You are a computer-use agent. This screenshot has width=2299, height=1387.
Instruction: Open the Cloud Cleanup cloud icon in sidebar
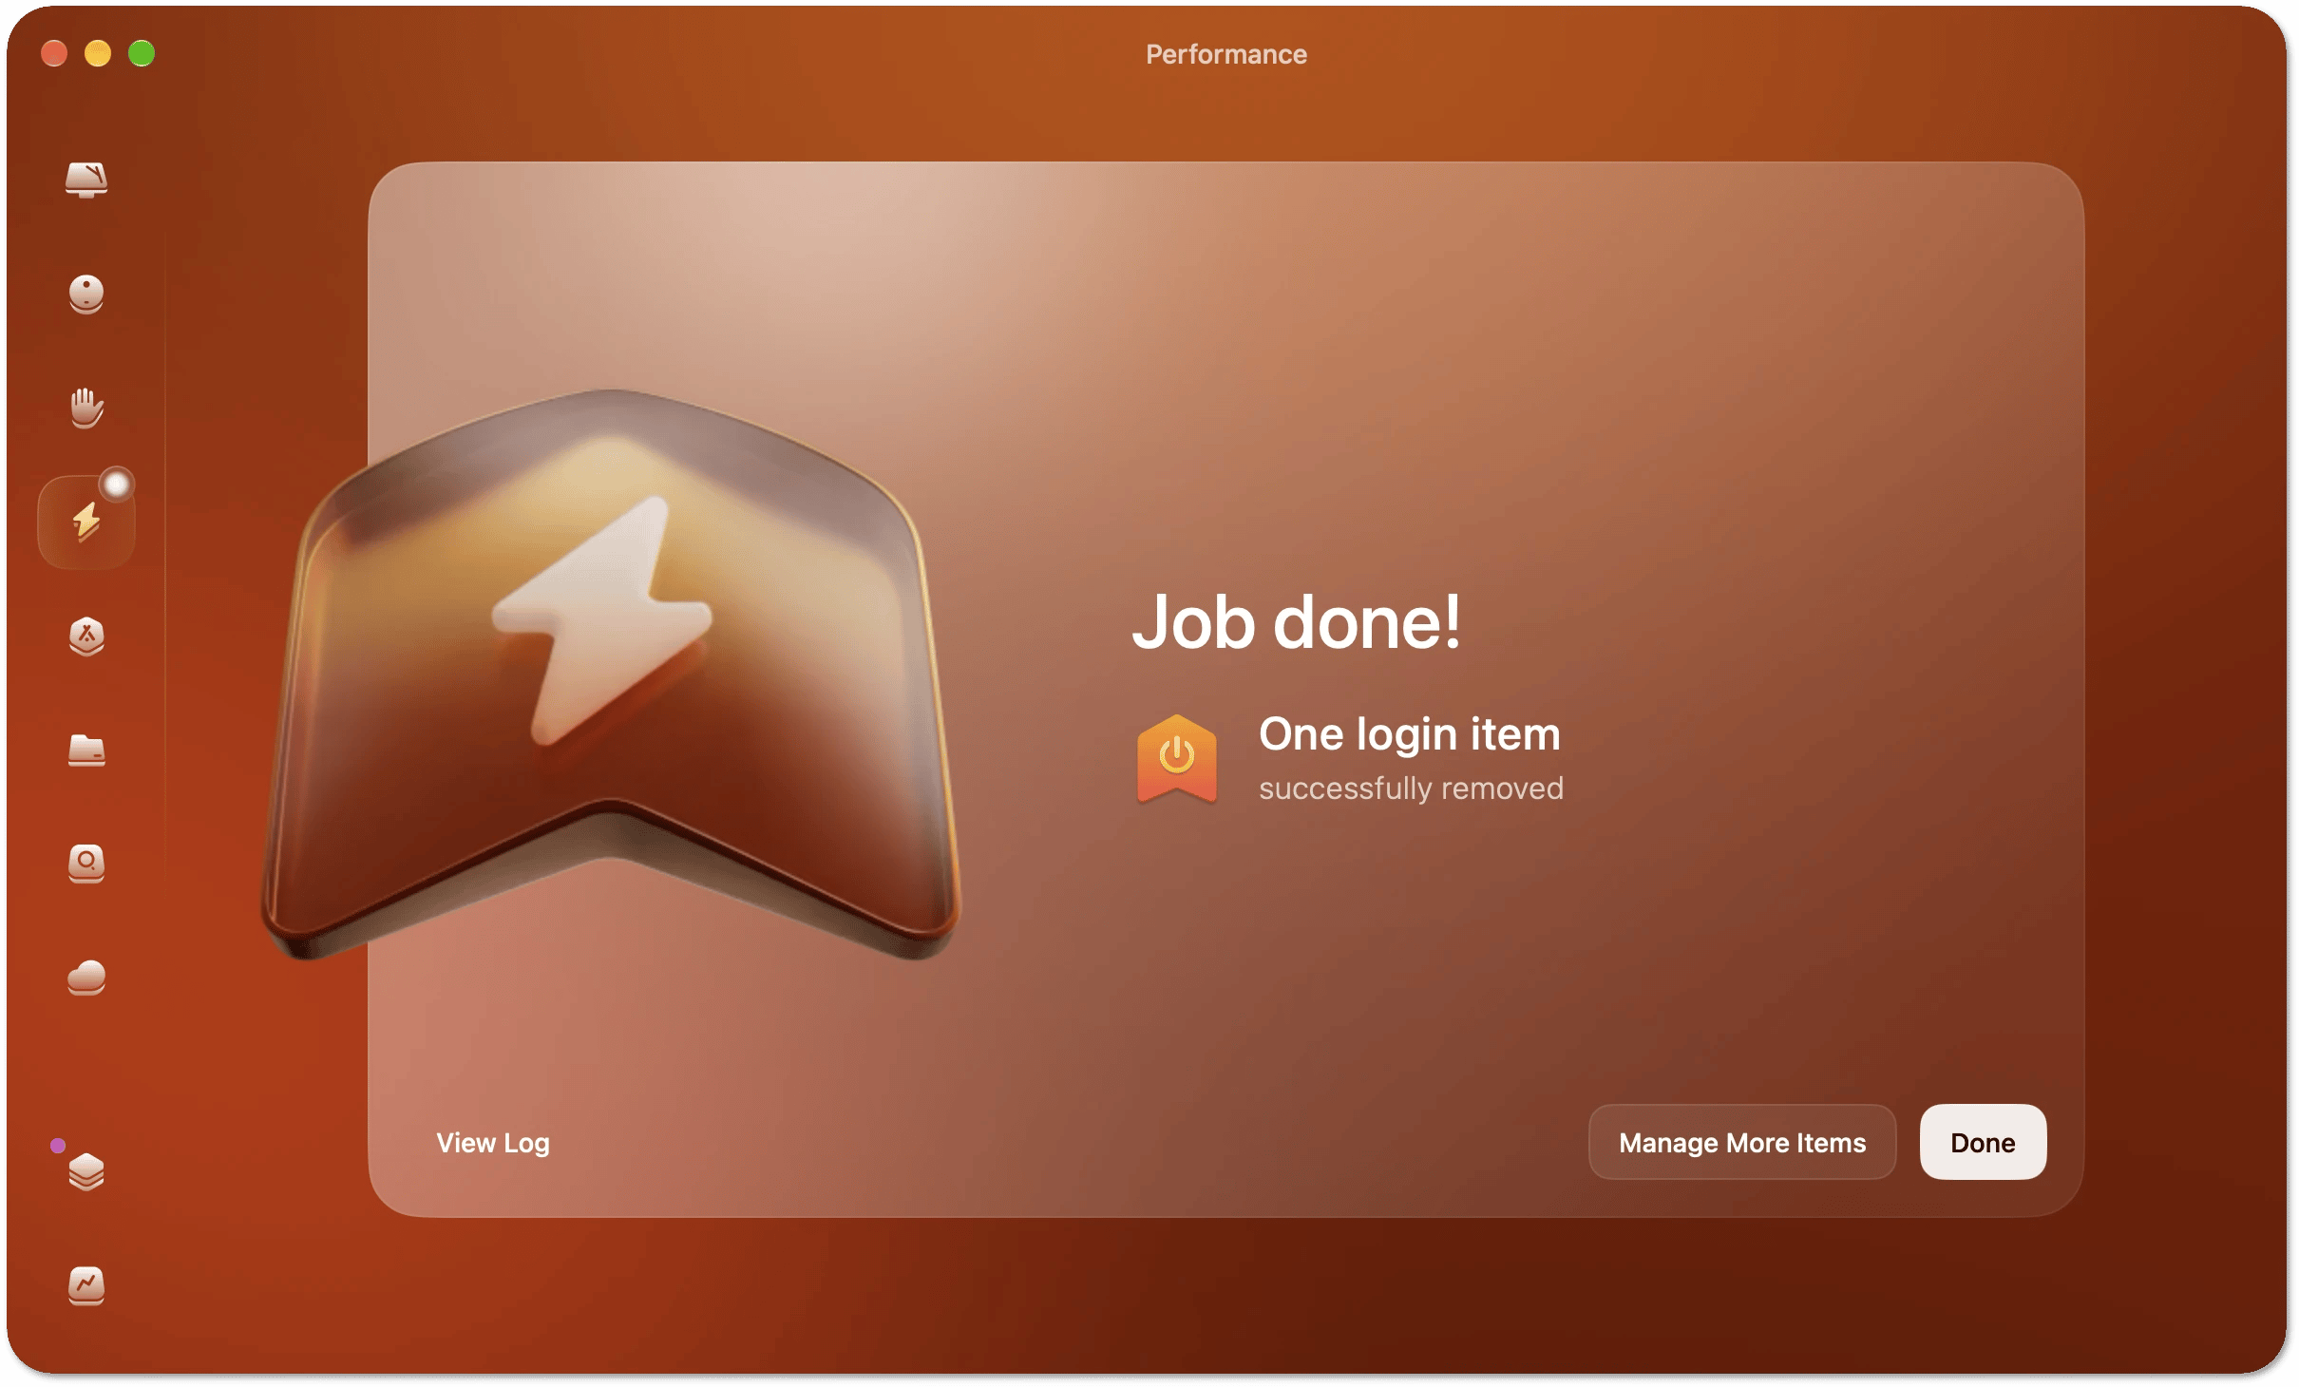pyautogui.click(x=86, y=978)
